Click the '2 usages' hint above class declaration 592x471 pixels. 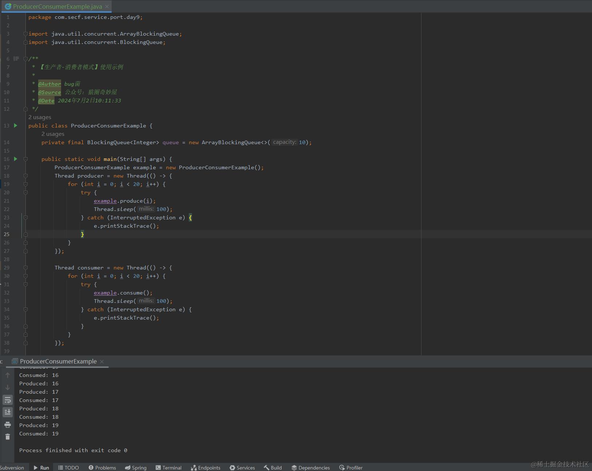coord(40,117)
